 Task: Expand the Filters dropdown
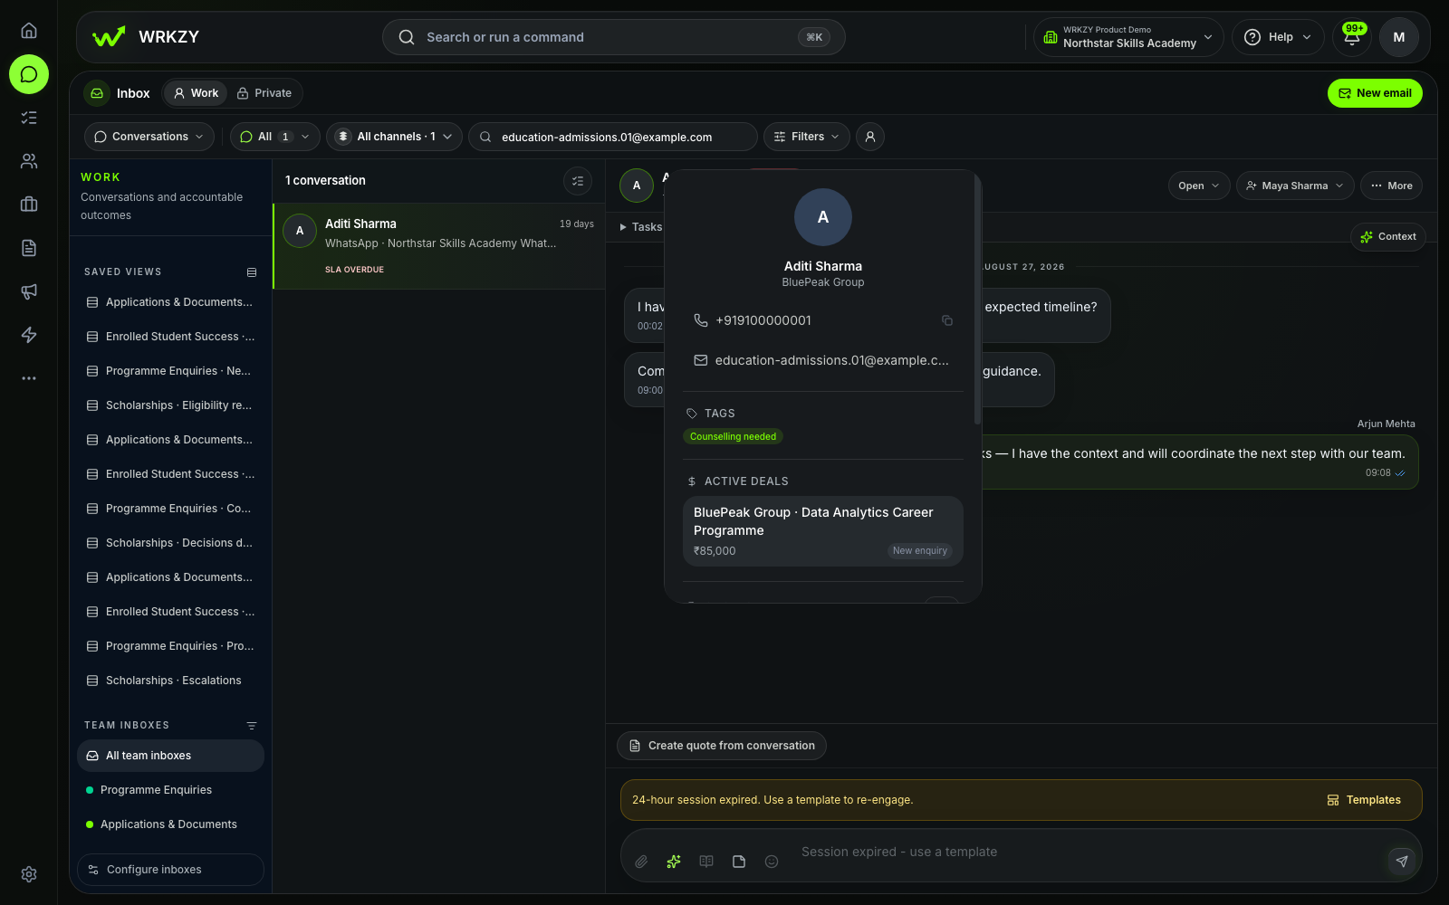click(x=807, y=137)
